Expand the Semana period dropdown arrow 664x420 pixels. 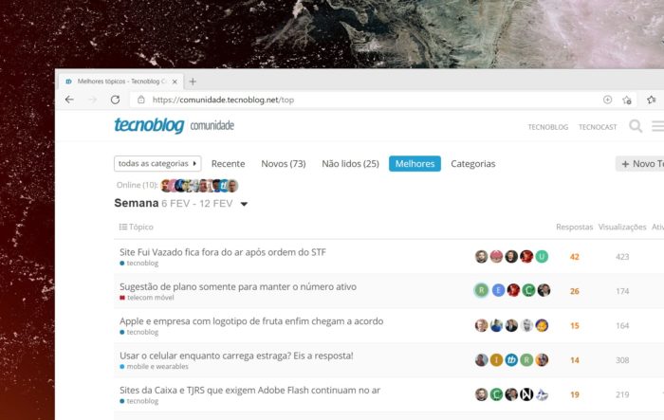(244, 204)
